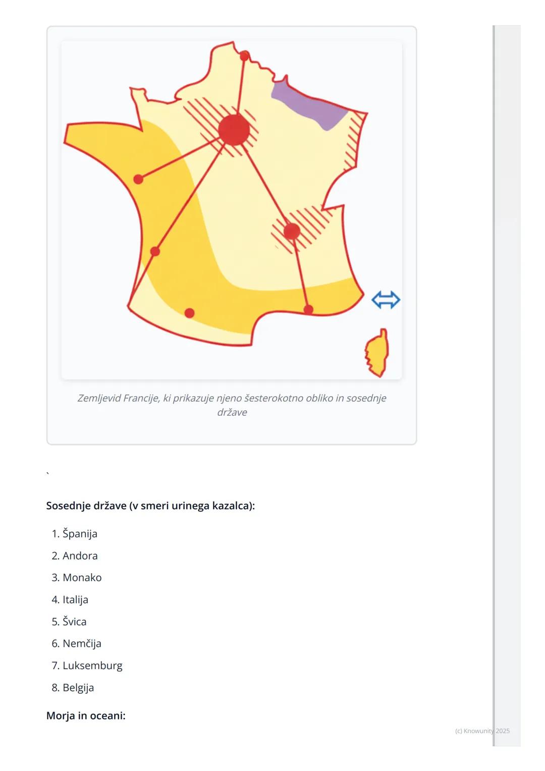Screen dimensions: 545x771
Task: Click the red dot in the lower southwest, unconnected by lines
Action: click(189, 313)
